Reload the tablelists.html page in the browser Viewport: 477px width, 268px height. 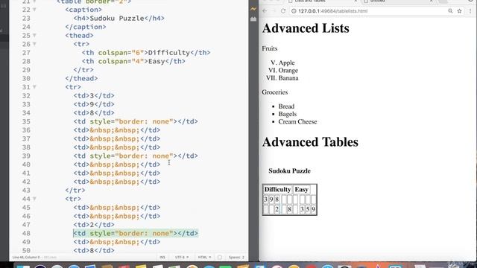pyautogui.click(x=283, y=11)
